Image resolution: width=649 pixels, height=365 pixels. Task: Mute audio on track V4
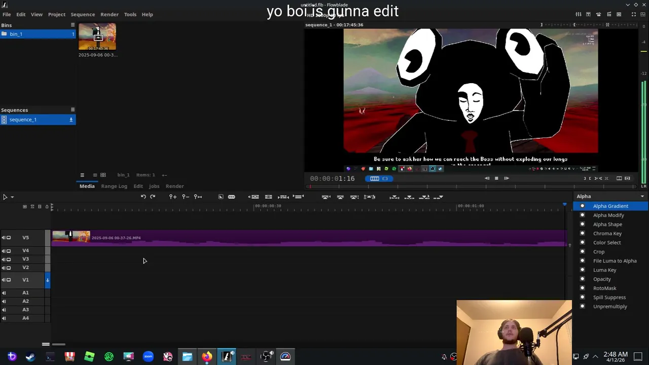coord(4,250)
